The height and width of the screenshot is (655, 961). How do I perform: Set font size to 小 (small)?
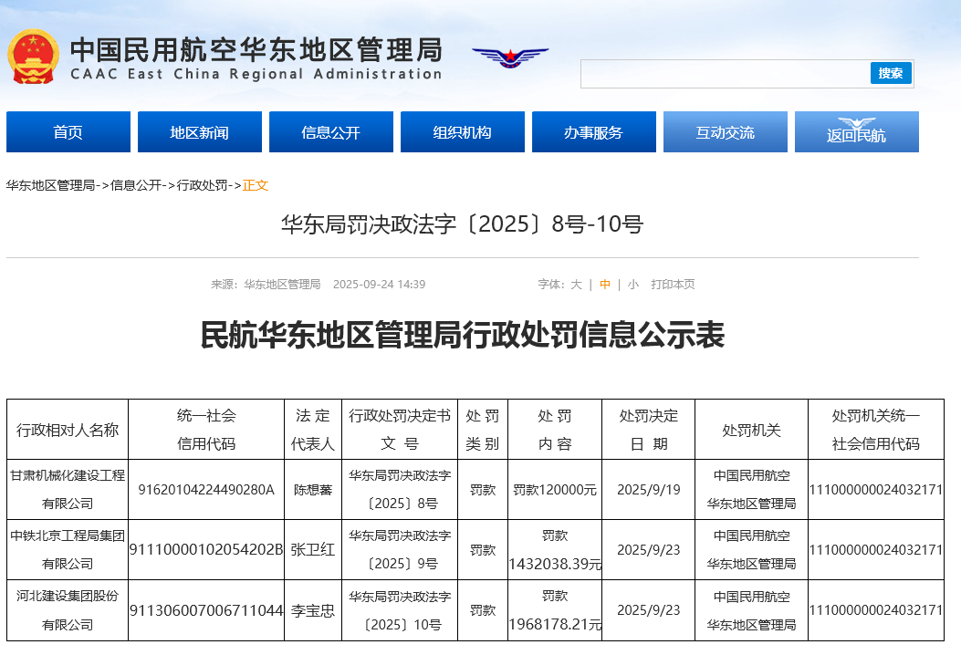pyautogui.click(x=633, y=285)
